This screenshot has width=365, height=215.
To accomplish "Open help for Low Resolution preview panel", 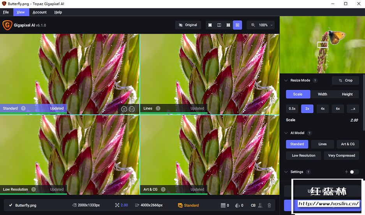I will point(34,189).
